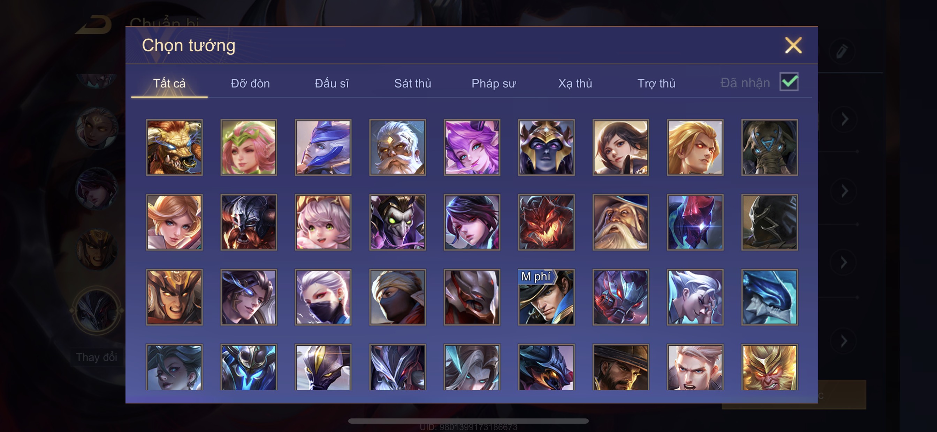Image resolution: width=937 pixels, height=432 pixels.
Task: Pick the elephant-faced hero portrait
Action: [x=769, y=147]
